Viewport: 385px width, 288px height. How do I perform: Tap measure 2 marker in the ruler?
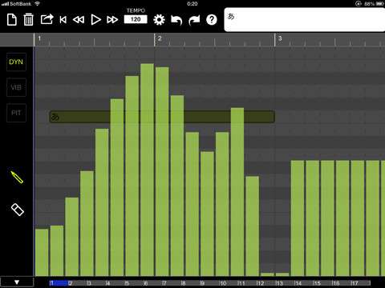pyautogui.click(x=160, y=38)
